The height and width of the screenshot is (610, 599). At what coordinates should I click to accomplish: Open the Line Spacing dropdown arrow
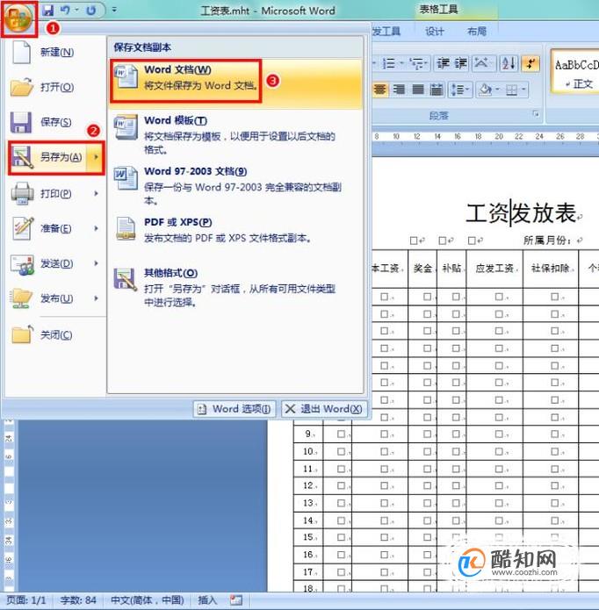pyautogui.click(x=468, y=90)
